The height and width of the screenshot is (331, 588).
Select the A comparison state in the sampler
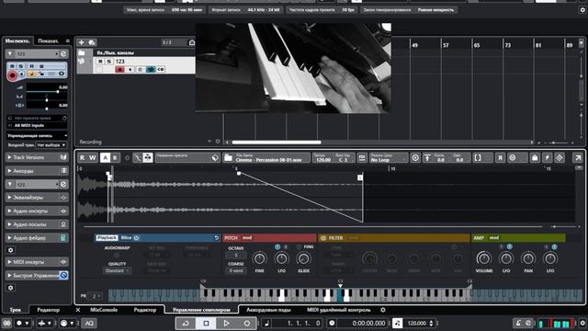click(x=105, y=157)
